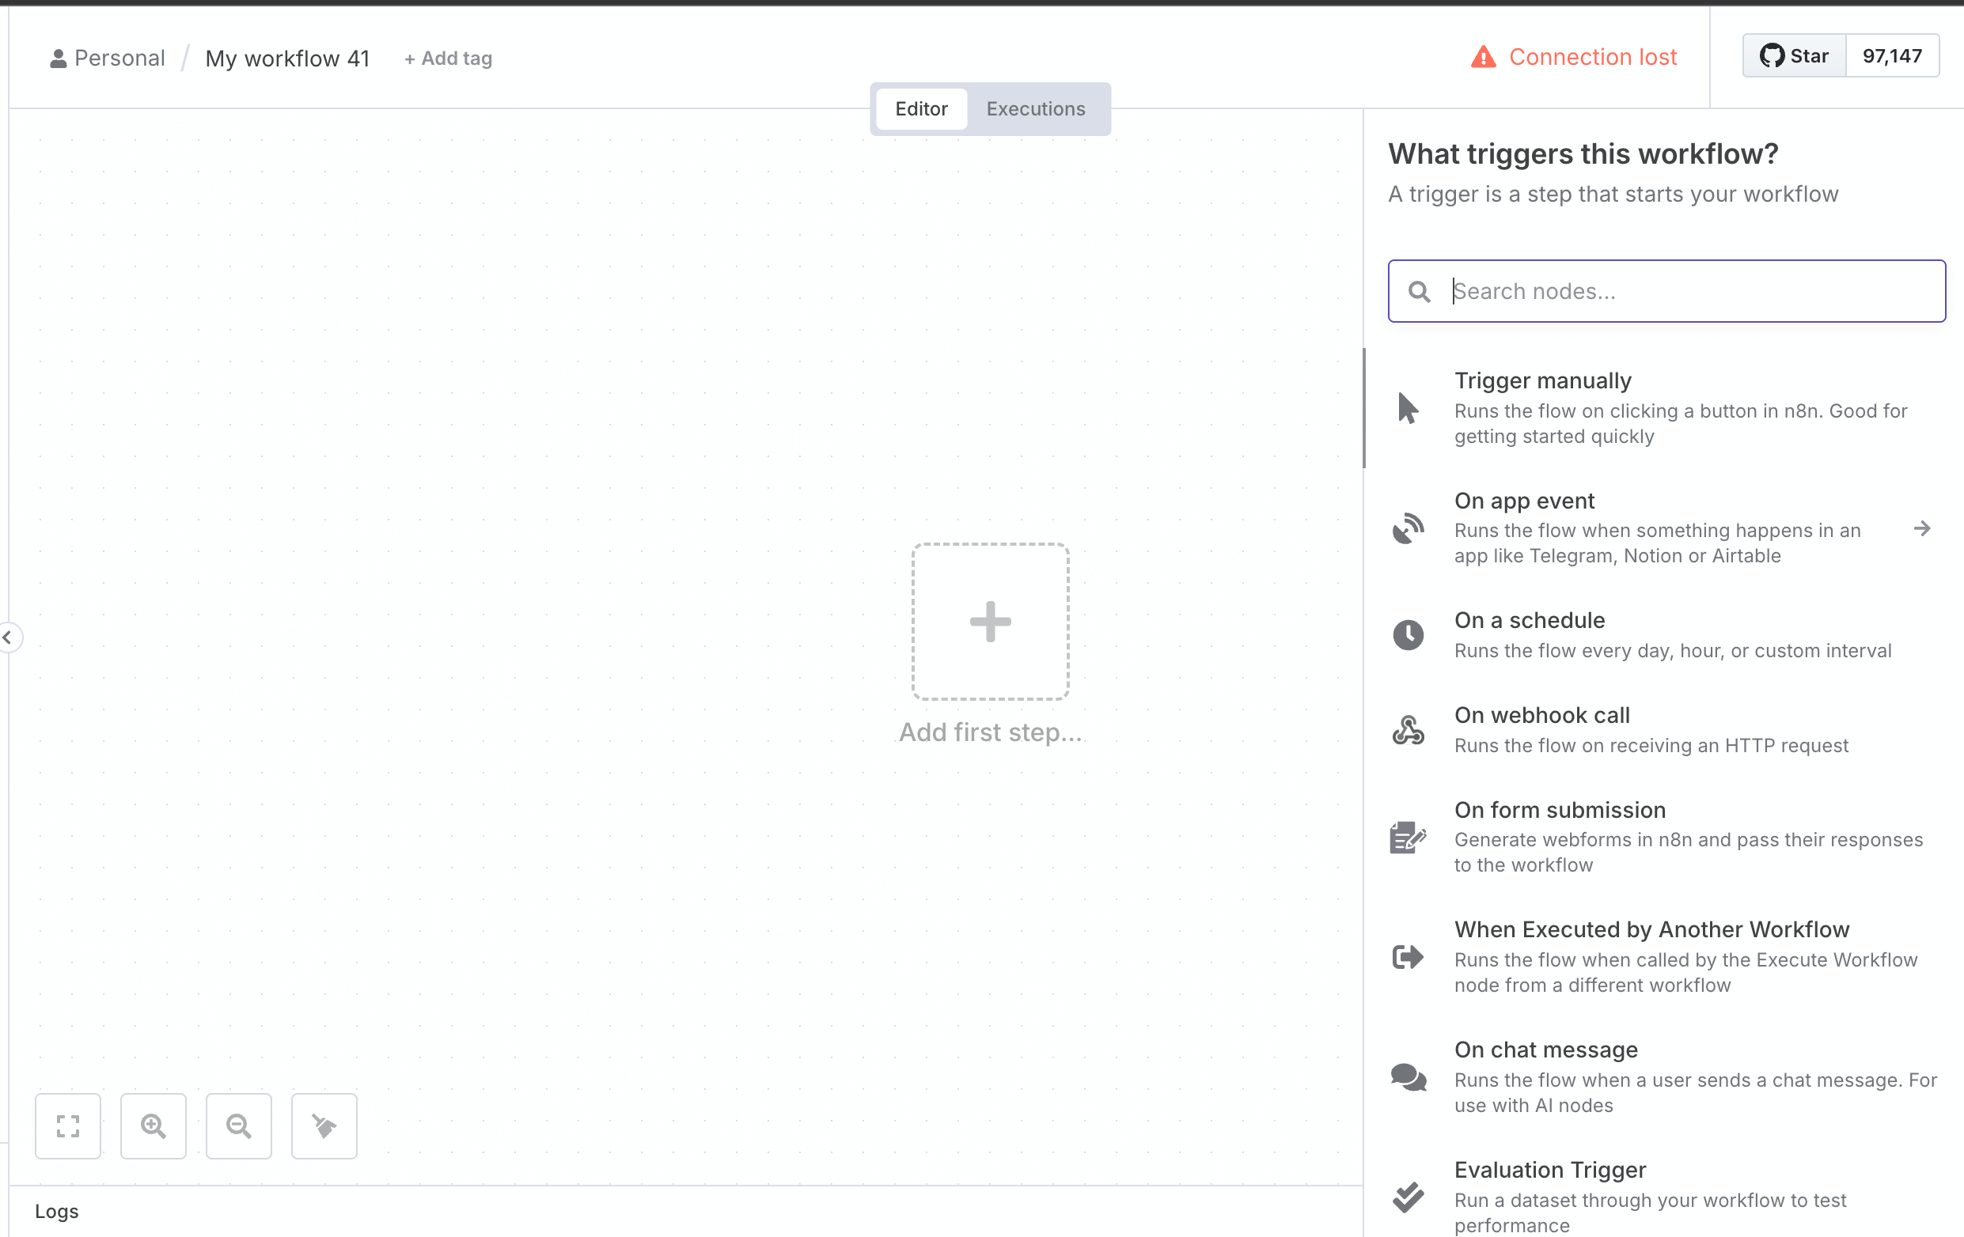
Task: Open the Personal project breadcrumb link
Action: 108,58
